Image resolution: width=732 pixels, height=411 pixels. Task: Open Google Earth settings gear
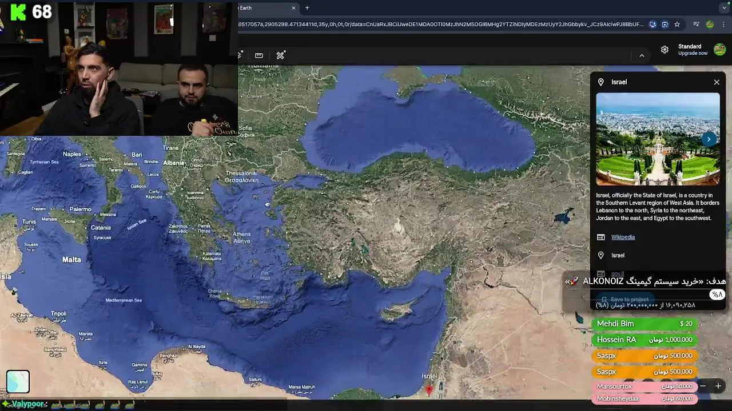point(665,50)
